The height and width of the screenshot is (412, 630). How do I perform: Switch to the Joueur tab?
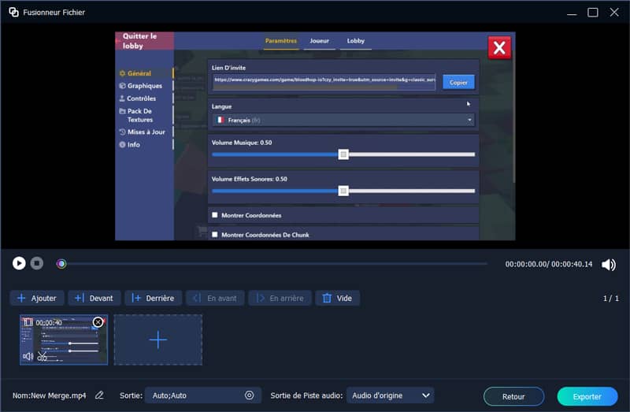click(x=320, y=41)
